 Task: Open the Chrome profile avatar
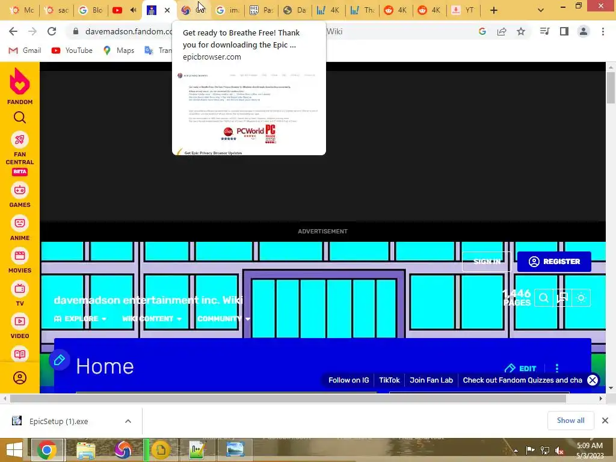pos(584,31)
